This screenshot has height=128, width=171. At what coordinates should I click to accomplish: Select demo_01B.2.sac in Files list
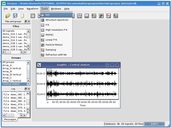click(15, 46)
